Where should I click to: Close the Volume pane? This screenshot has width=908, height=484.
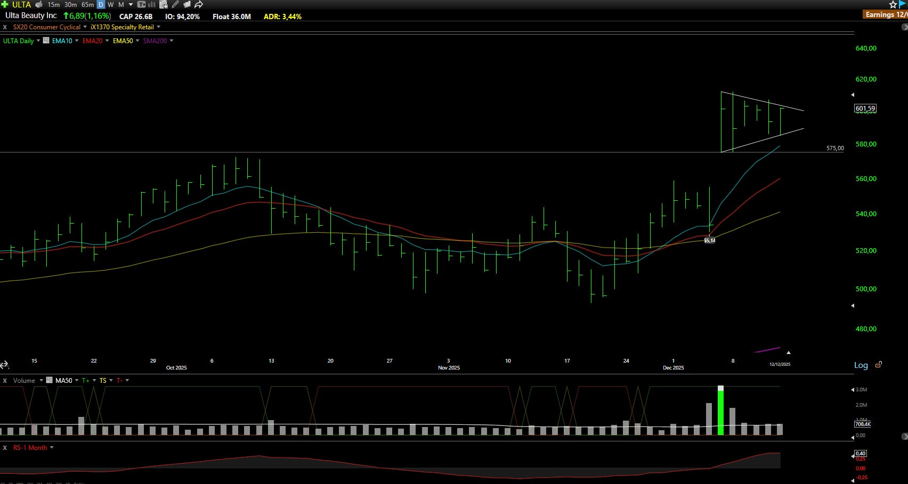click(x=5, y=381)
